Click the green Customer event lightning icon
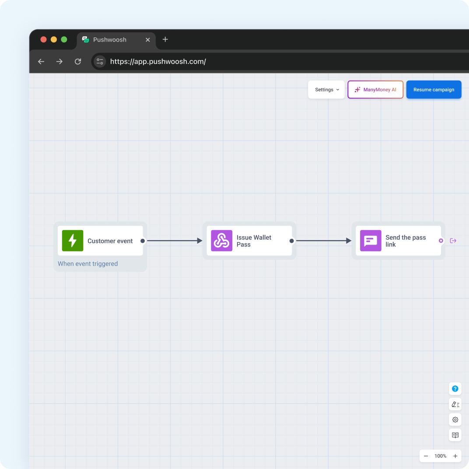The height and width of the screenshot is (469, 469). pos(72,241)
